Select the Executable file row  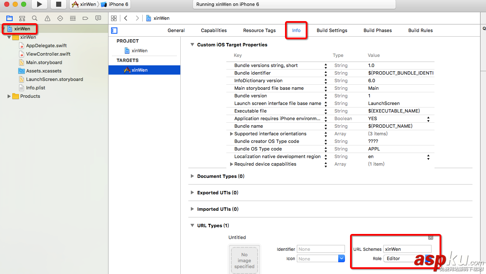click(x=330, y=111)
